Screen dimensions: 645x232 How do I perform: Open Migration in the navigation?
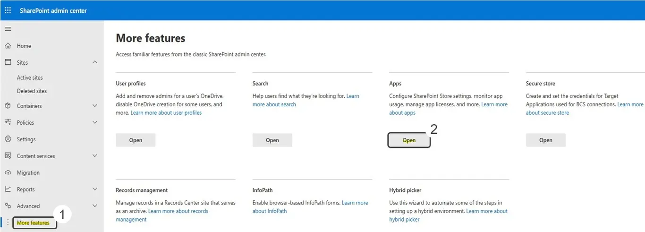point(28,172)
